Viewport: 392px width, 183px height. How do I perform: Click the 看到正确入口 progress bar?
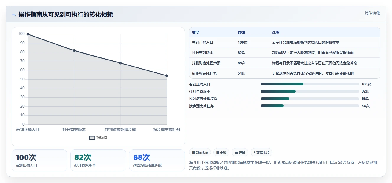(310, 84)
